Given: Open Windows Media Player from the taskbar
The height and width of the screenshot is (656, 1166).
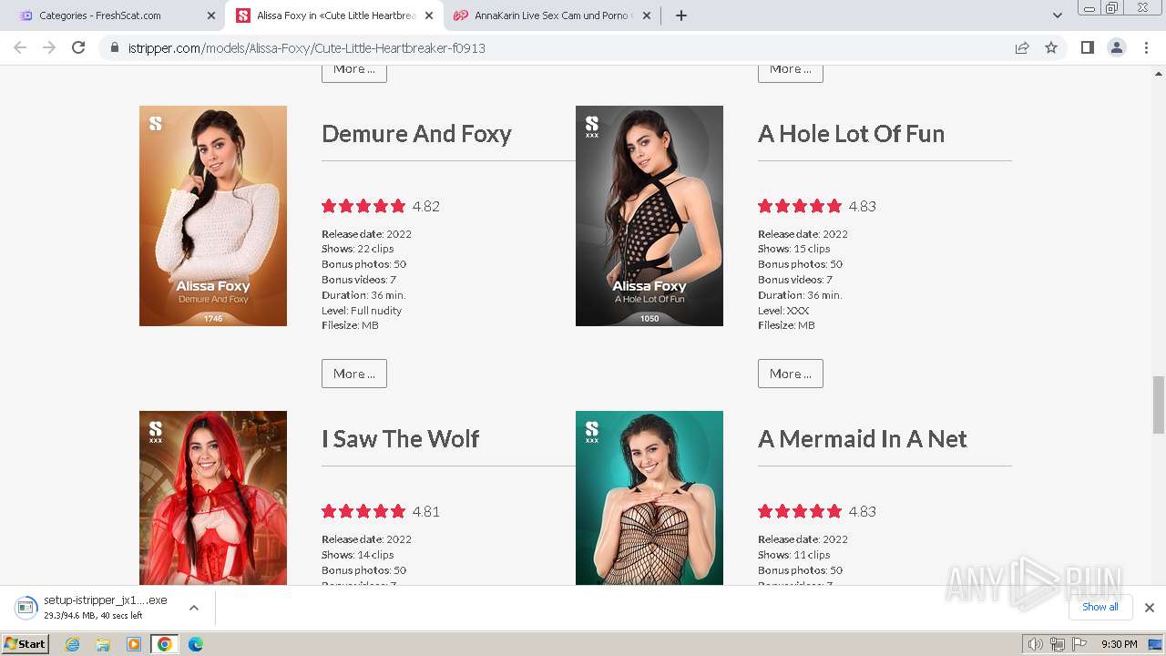Looking at the screenshot, I should (x=134, y=644).
